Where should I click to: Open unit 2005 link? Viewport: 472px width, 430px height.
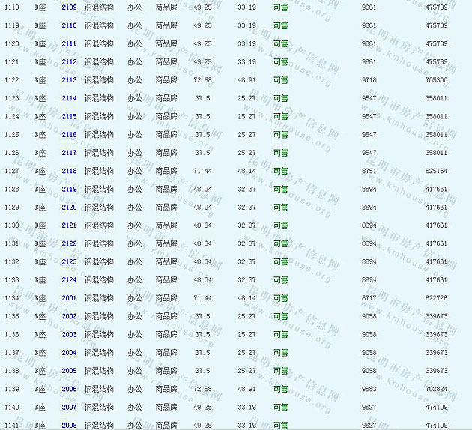click(69, 371)
